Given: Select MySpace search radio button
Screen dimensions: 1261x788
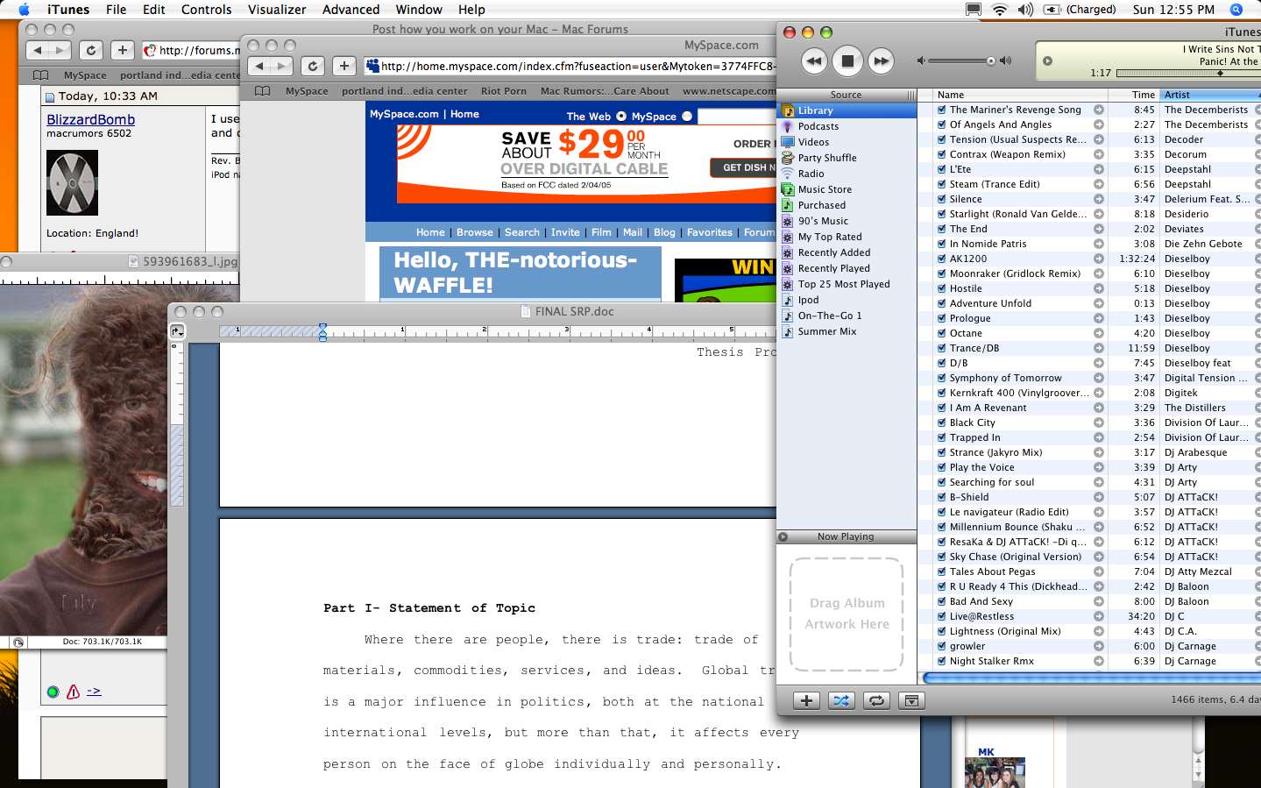Looking at the screenshot, I should (687, 116).
